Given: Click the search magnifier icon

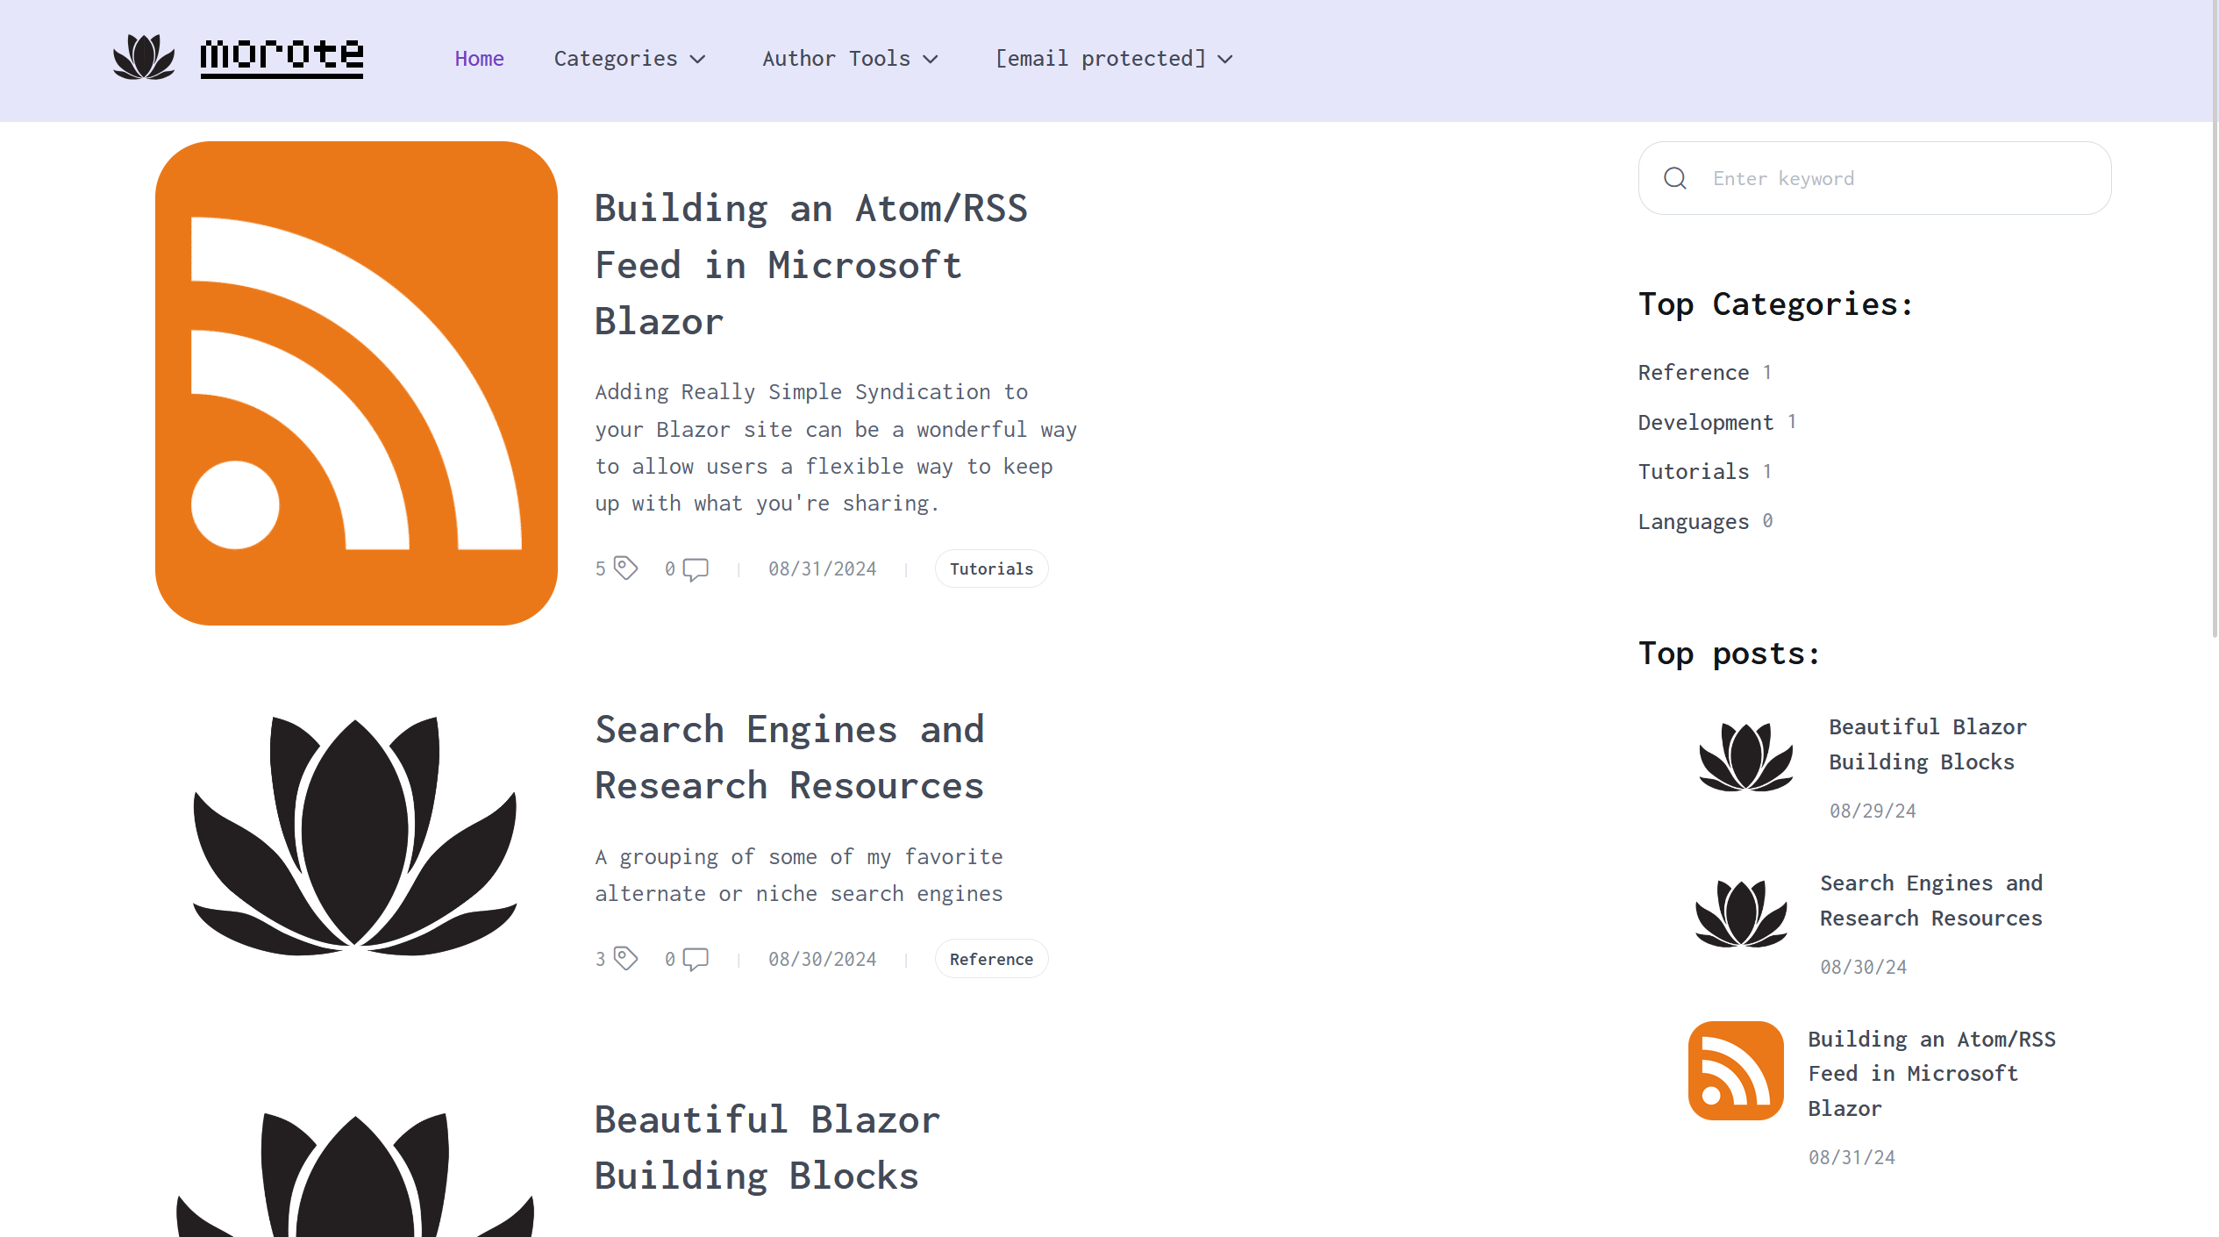Looking at the screenshot, I should pos(1675,178).
